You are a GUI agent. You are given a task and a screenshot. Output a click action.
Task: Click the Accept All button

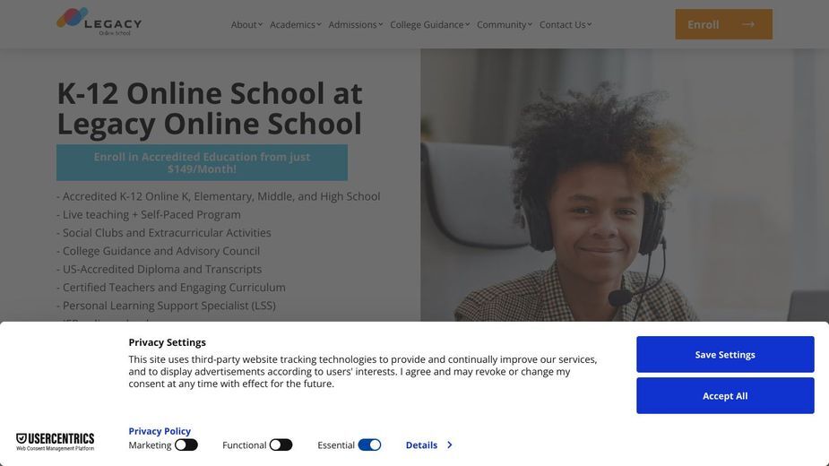click(x=725, y=395)
